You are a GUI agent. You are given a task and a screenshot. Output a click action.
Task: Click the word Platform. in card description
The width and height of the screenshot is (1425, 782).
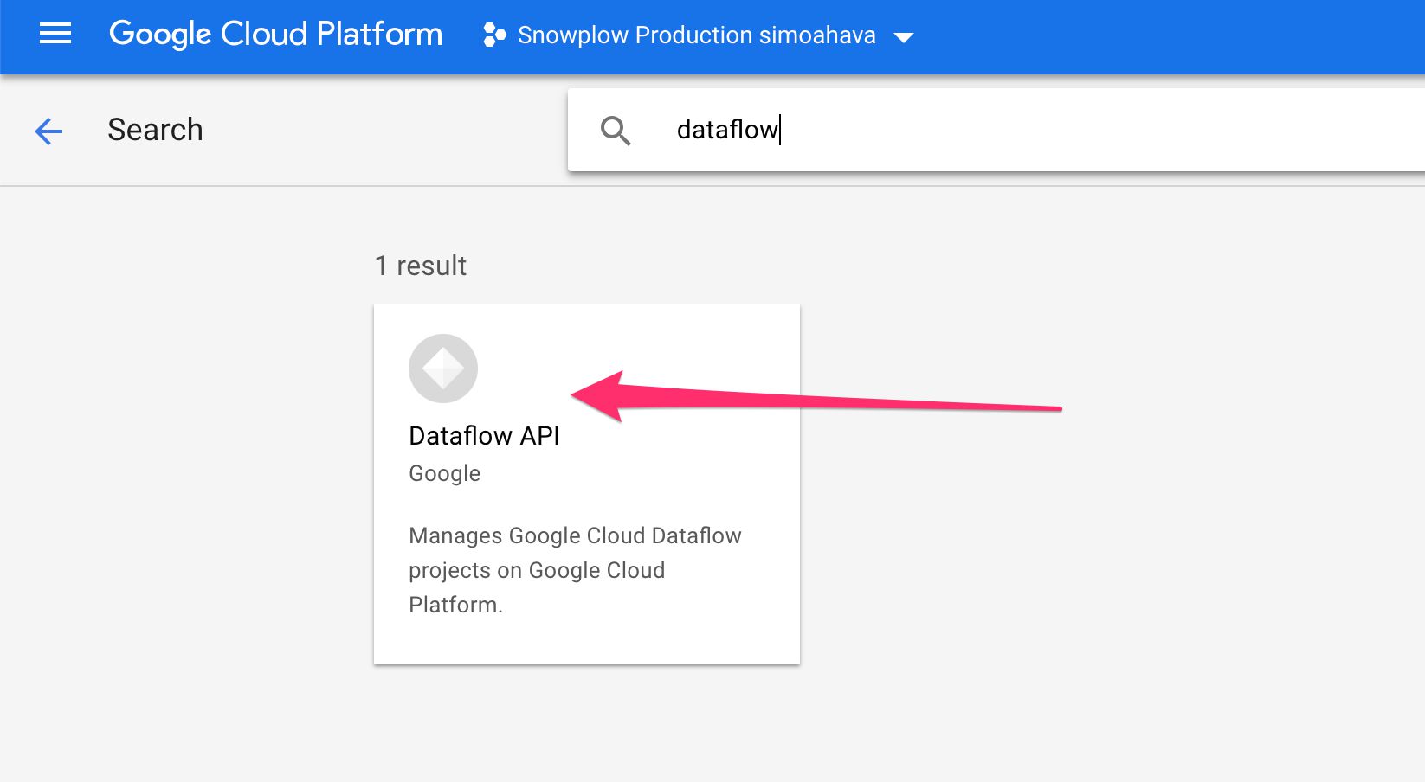pyautogui.click(x=455, y=605)
